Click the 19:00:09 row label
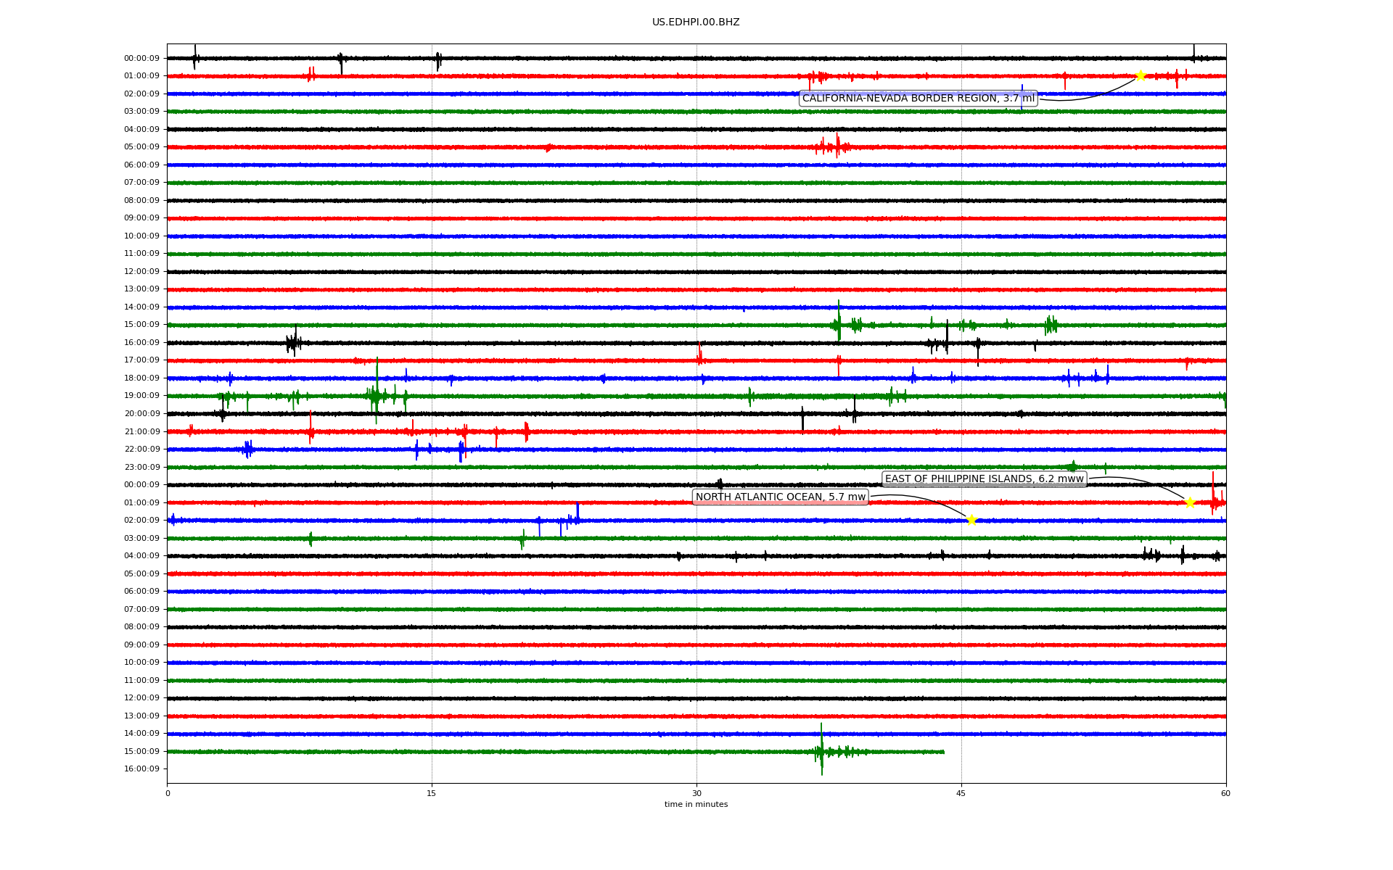 [141, 396]
